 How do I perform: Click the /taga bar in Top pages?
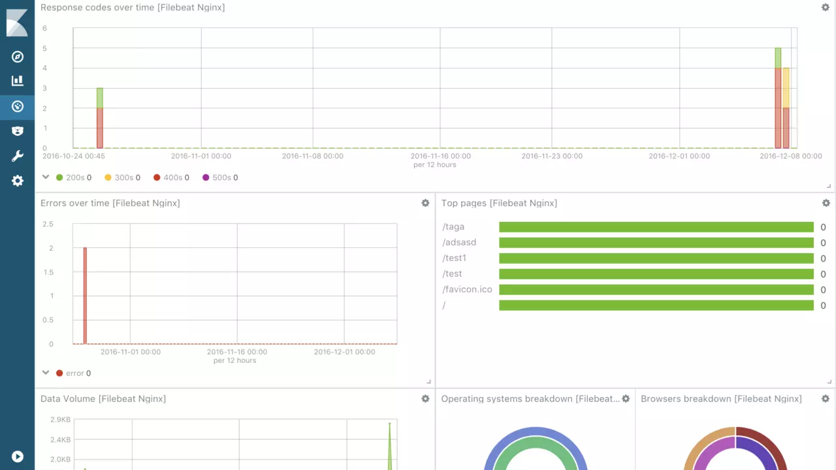click(x=656, y=227)
